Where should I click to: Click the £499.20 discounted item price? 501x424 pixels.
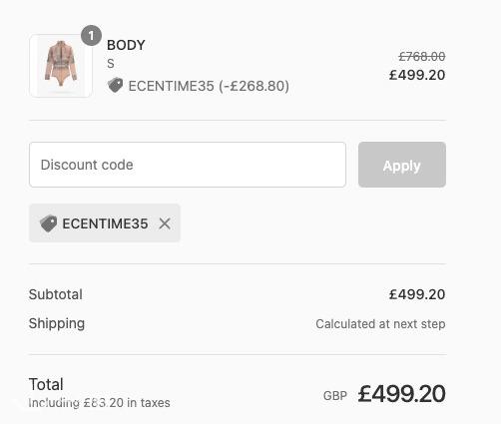pyautogui.click(x=417, y=75)
